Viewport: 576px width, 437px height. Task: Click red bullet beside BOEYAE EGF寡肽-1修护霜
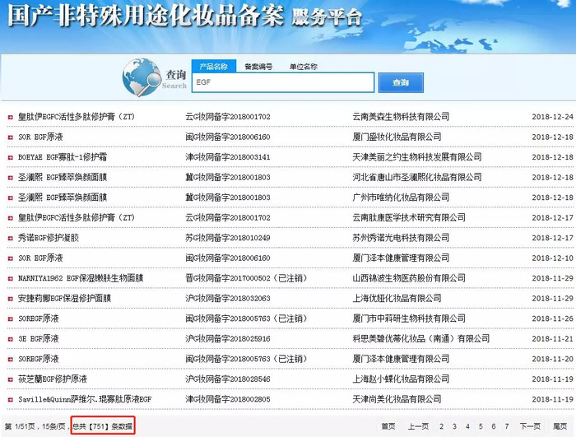click(x=10, y=158)
